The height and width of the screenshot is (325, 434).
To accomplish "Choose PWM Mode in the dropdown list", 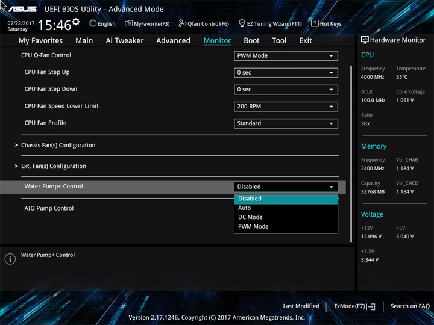I will [286, 227].
